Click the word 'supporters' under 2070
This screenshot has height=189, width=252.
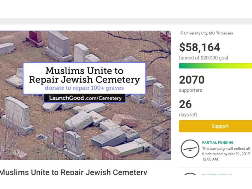(191, 90)
